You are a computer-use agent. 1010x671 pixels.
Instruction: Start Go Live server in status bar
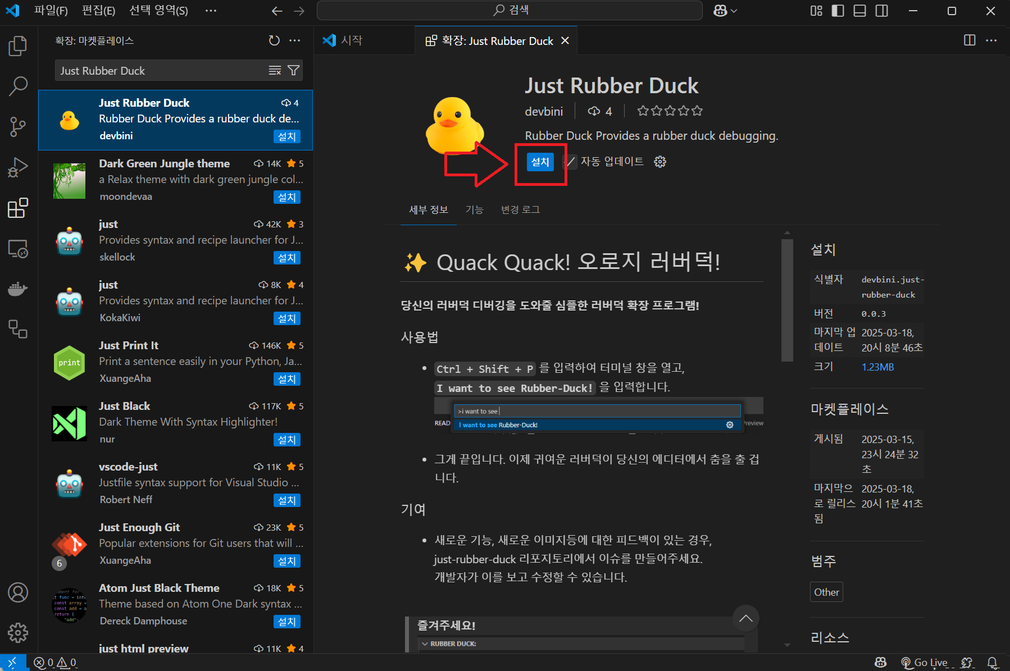point(924,663)
